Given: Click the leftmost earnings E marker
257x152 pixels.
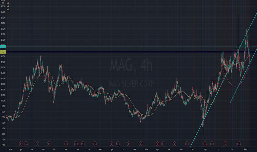Looking at the screenshot, I should pyautogui.click(x=21, y=144).
